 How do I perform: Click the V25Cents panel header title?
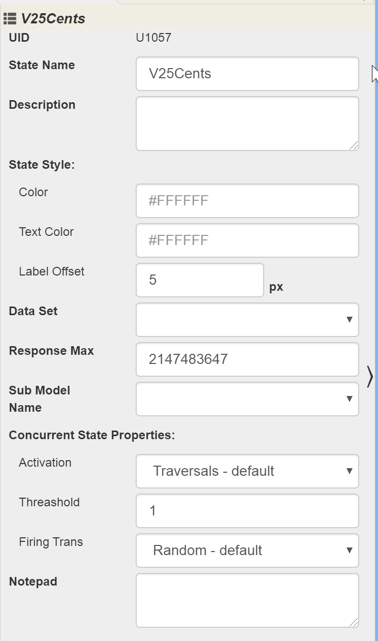53,19
